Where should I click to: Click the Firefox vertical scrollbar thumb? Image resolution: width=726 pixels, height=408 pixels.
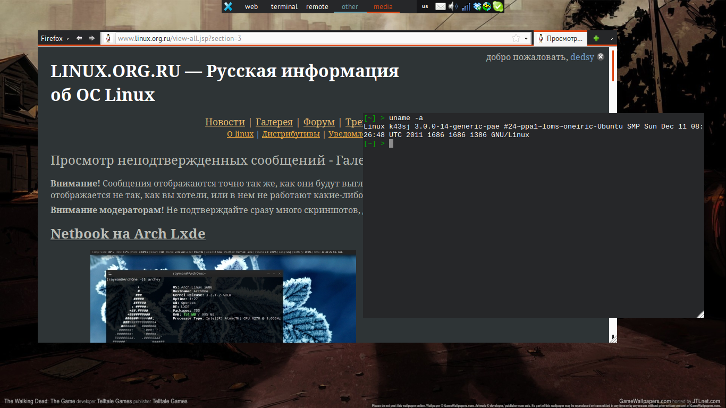coord(613,65)
